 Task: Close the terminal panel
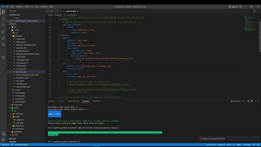pos(258,101)
